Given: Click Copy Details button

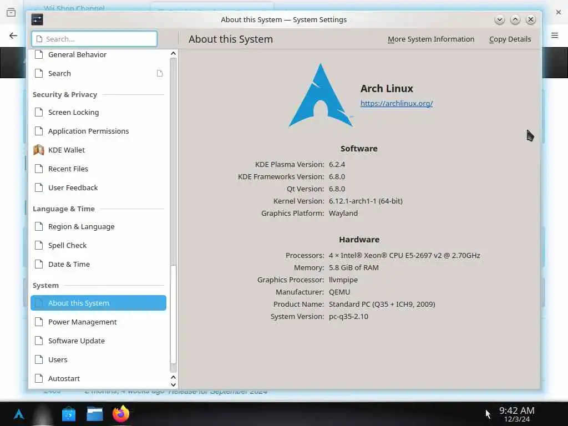Looking at the screenshot, I should tap(510, 39).
